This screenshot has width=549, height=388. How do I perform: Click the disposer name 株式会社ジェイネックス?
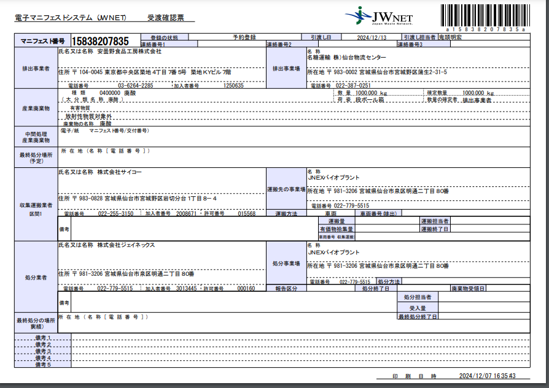coord(125,245)
